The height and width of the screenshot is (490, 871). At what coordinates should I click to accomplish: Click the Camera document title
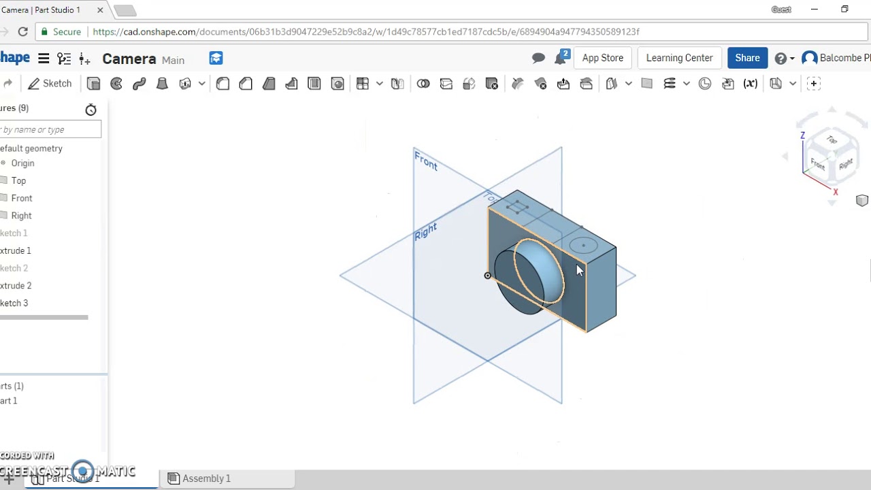pyautogui.click(x=129, y=59)
